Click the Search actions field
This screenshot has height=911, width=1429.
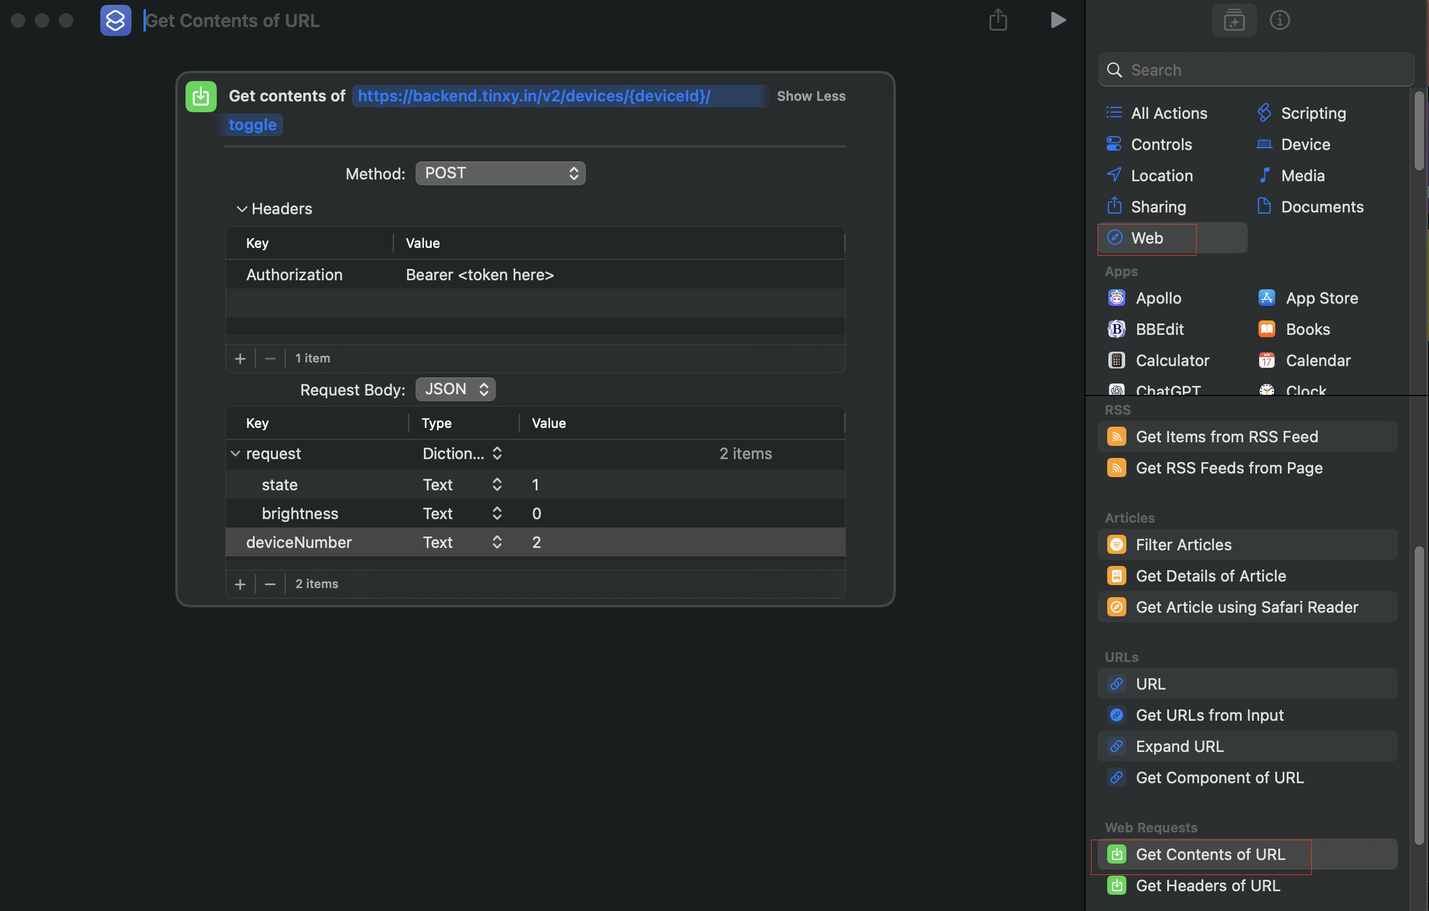point(1256,70)
